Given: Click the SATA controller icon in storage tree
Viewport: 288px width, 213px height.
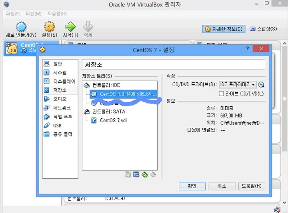Looking at the screenshot, I should (x=86, y=111).
